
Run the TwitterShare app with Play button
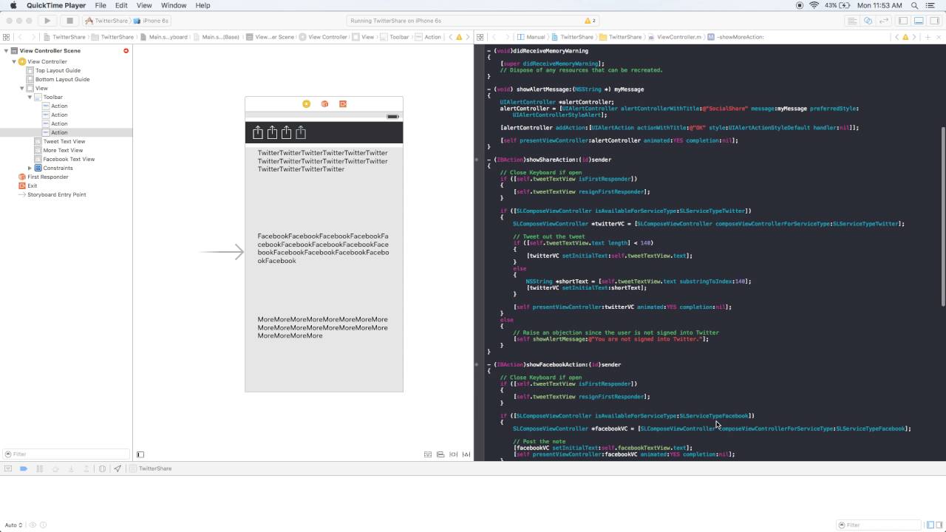click(x=47, y=21)
